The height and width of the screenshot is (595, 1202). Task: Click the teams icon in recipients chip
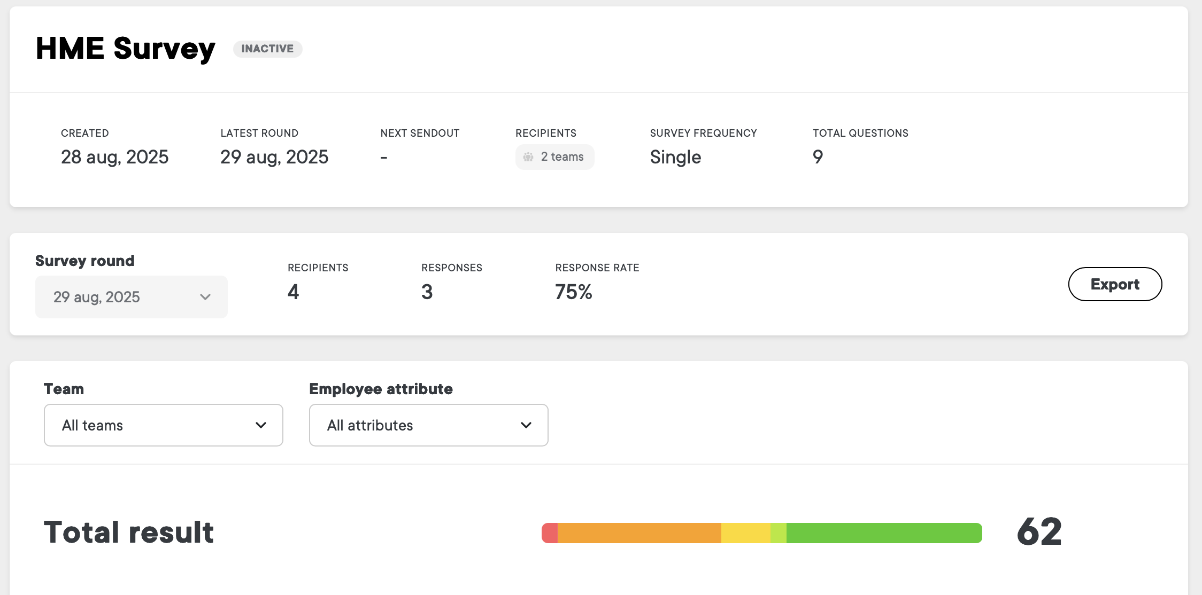point(528,157)
